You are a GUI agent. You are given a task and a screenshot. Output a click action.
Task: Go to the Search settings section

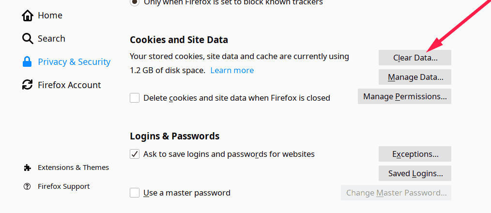(x=51, y=39)
